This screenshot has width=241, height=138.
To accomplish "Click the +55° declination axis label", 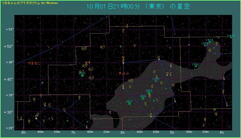I will pos(9,30).
